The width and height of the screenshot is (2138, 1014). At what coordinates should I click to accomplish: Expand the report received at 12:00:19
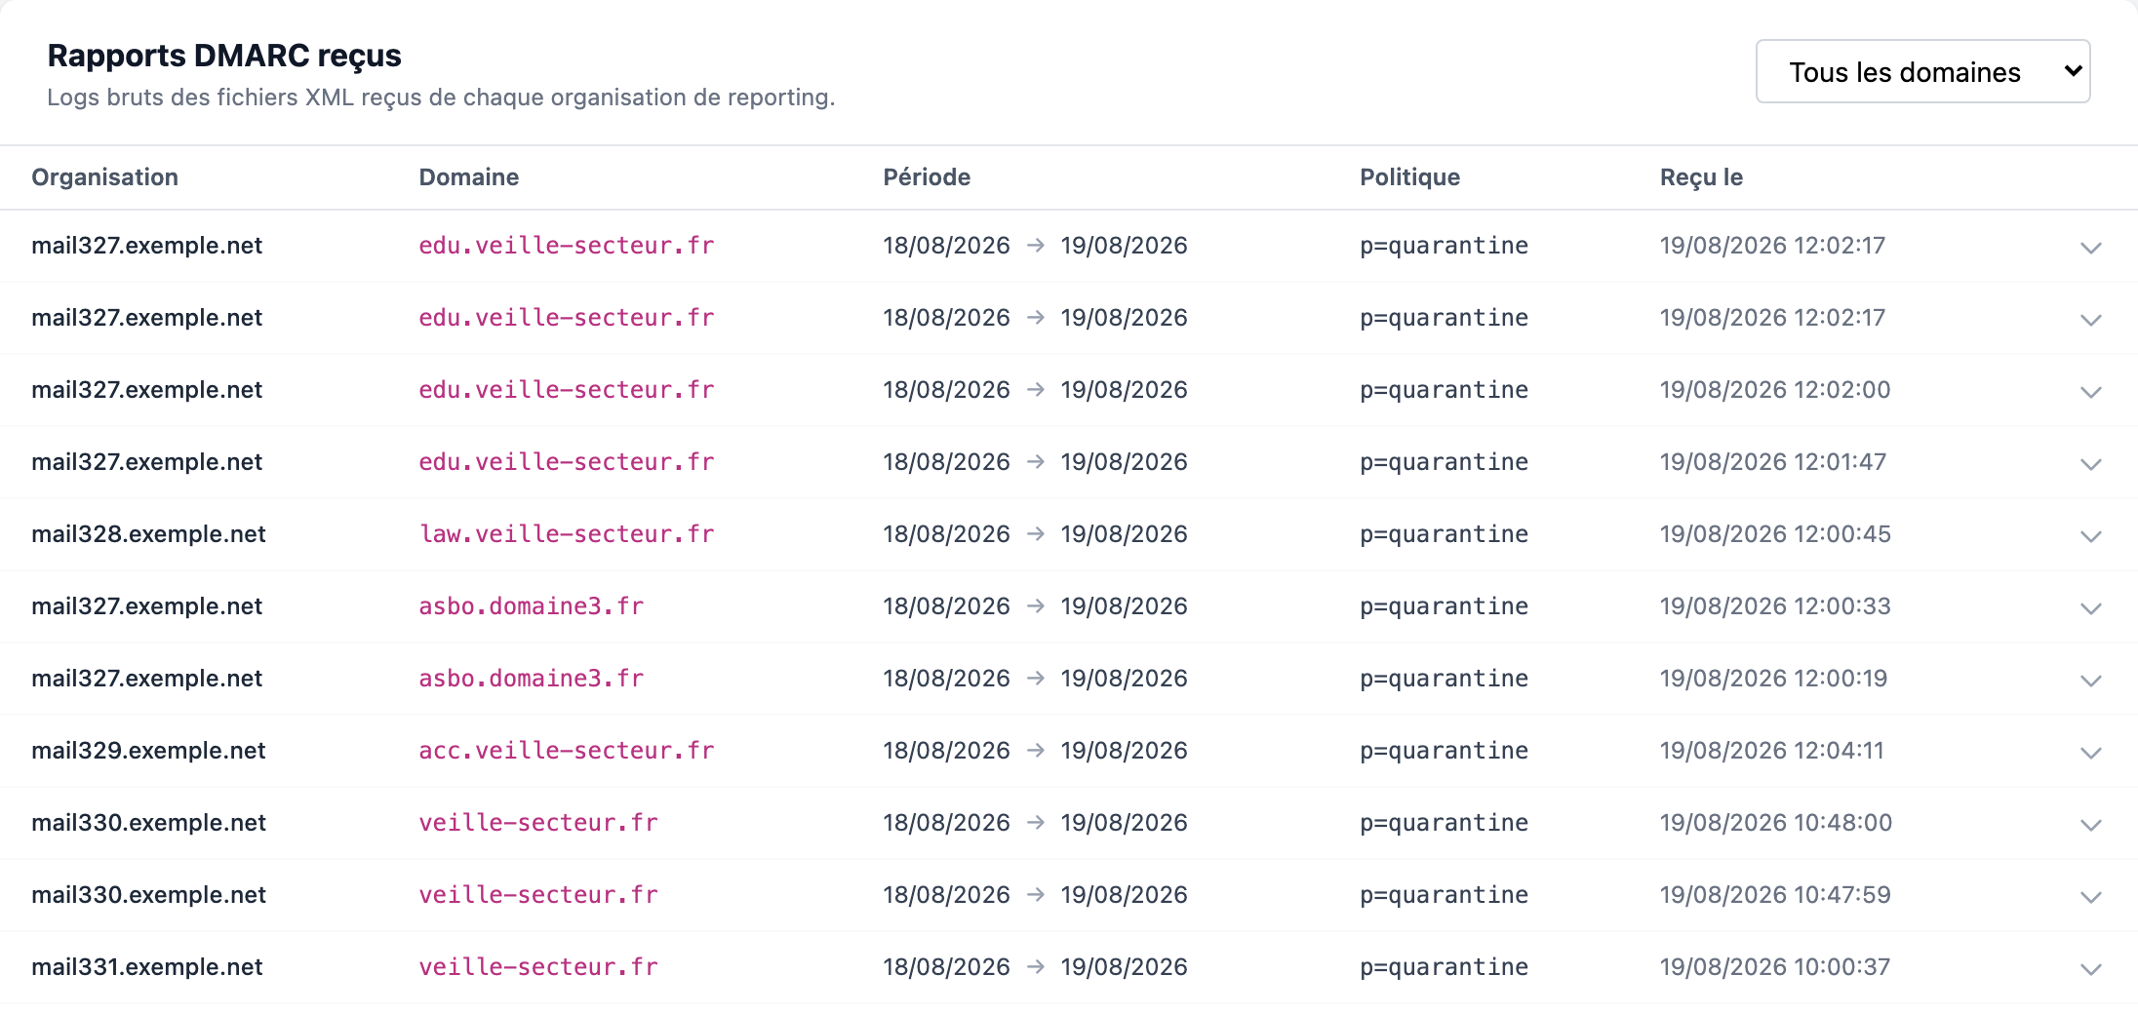pyautogui.click(x=2090, y=680)
